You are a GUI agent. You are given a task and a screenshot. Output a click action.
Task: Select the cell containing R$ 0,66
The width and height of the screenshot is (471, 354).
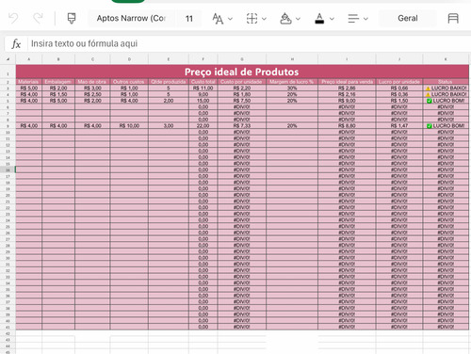click(399, 88)
